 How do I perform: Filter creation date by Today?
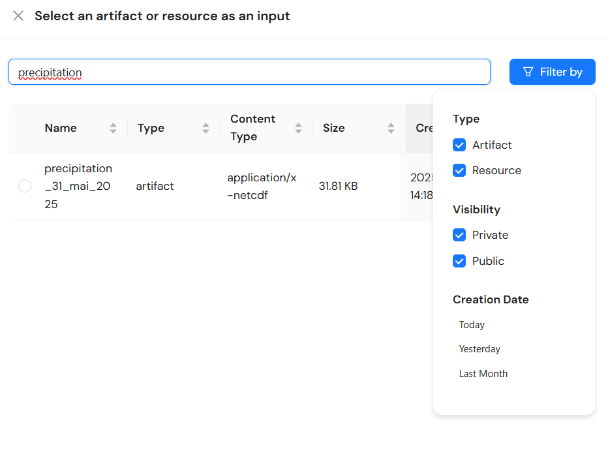[472, 325]
